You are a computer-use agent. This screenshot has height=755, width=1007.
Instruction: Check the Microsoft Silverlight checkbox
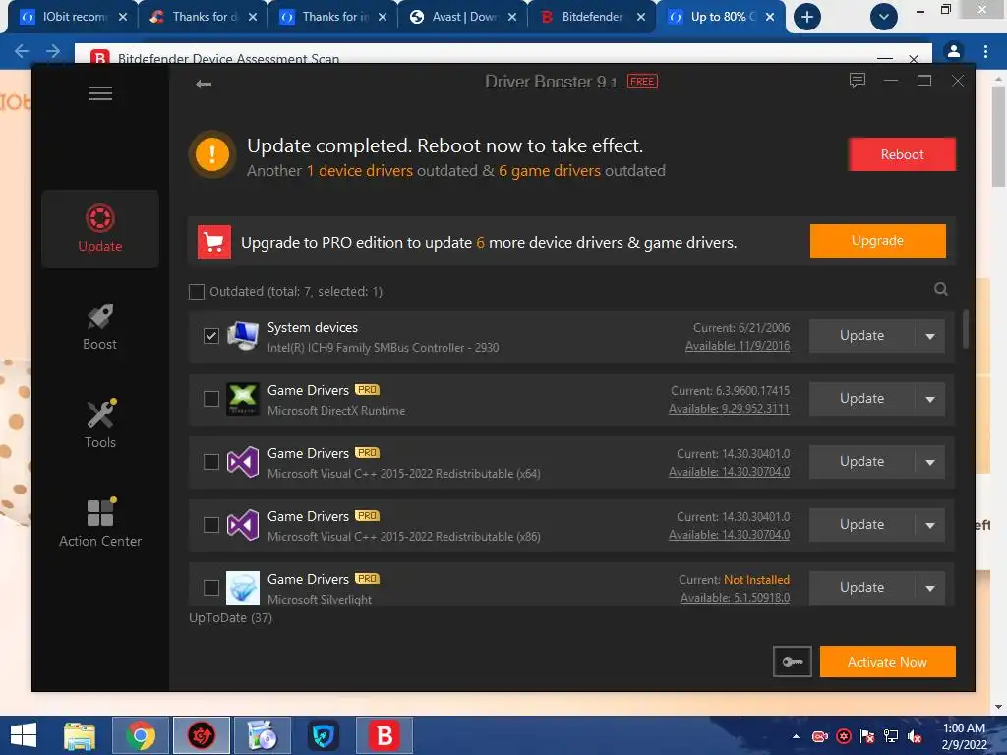[x=211, y=588]
